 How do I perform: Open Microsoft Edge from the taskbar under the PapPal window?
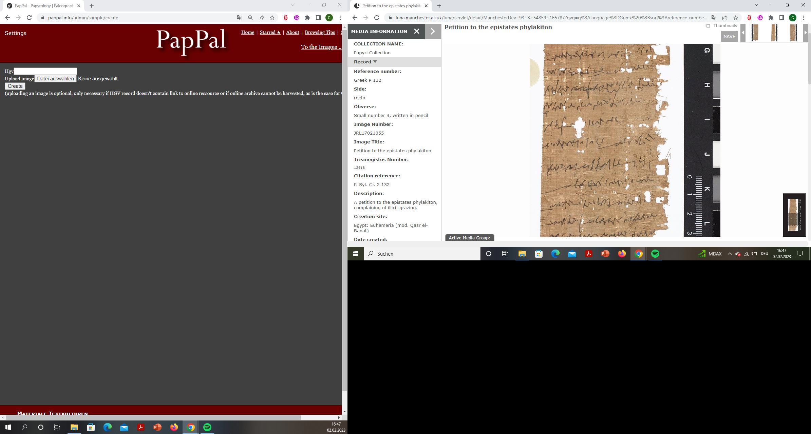coord(107,427)
